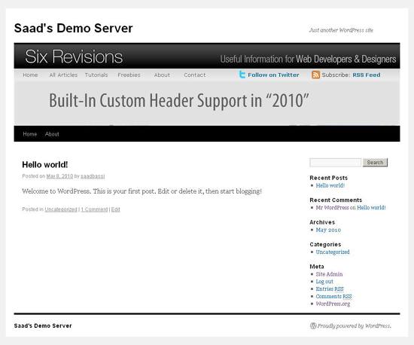Click the Log out link
Viewport: 414px width, 345px height.
pyautogui.click(x=324, y=282)
